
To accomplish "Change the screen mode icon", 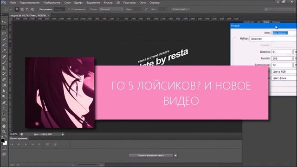I will coord(4,154).
